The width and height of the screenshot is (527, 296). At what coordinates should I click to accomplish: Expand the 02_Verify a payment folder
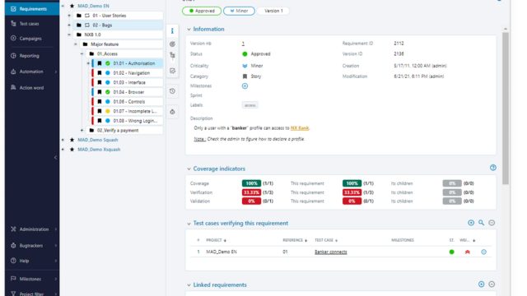click(82, 130)
